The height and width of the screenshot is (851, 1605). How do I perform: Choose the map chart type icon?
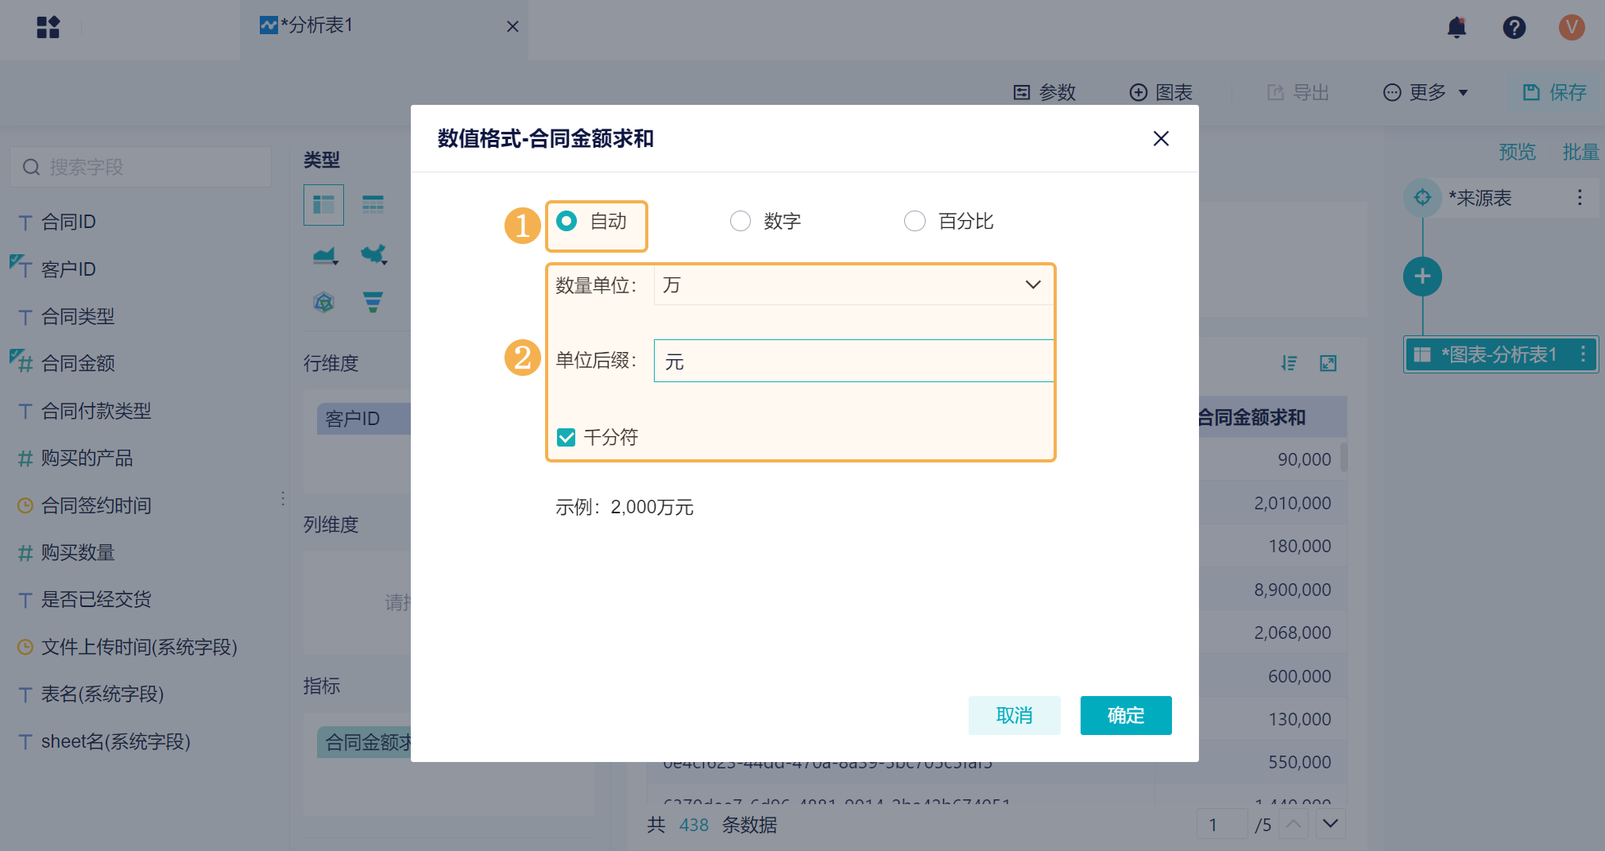pyautogui.click(x=373, y=255)
